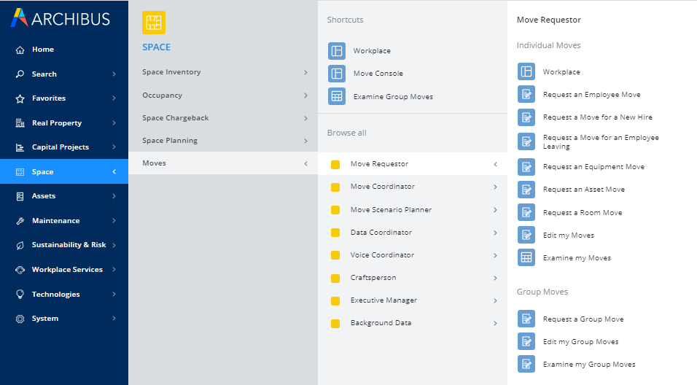Open the Request an Employee Move link
The width and height of the screenshot is (697, 385).
(x=591, y=94)
